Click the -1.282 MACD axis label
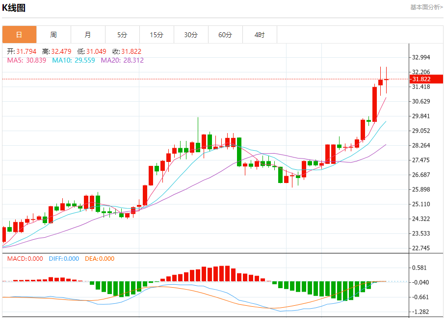 coord(420,312)
